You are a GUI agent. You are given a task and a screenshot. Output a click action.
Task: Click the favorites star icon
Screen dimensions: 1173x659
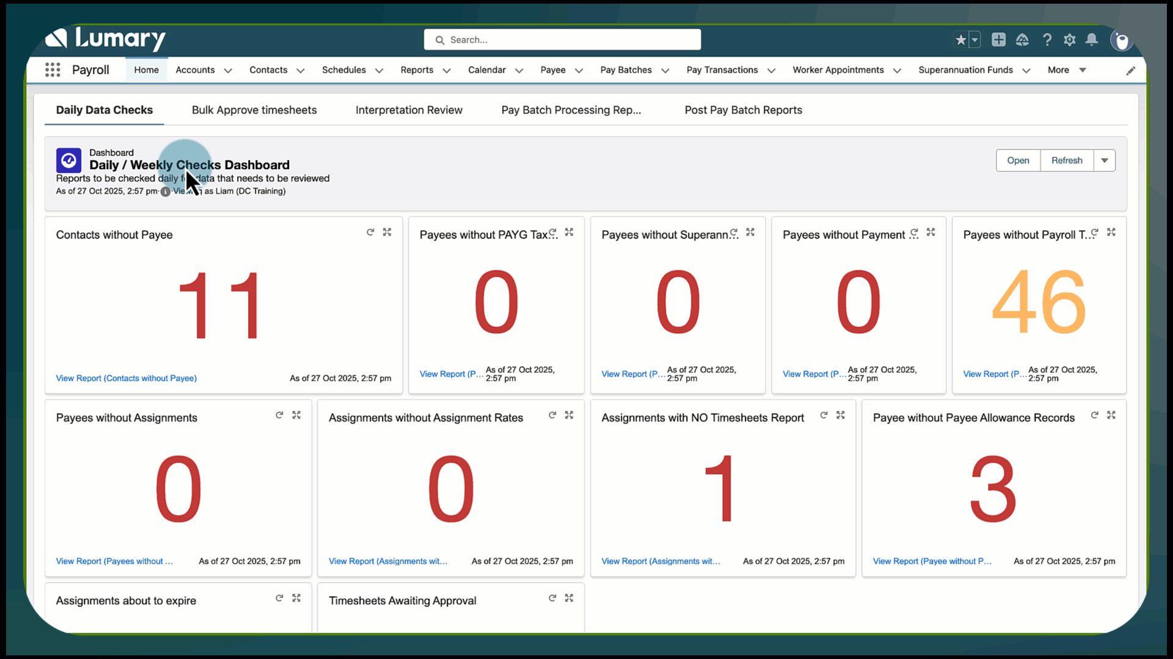pyautogui.click(x=960, y=39)
